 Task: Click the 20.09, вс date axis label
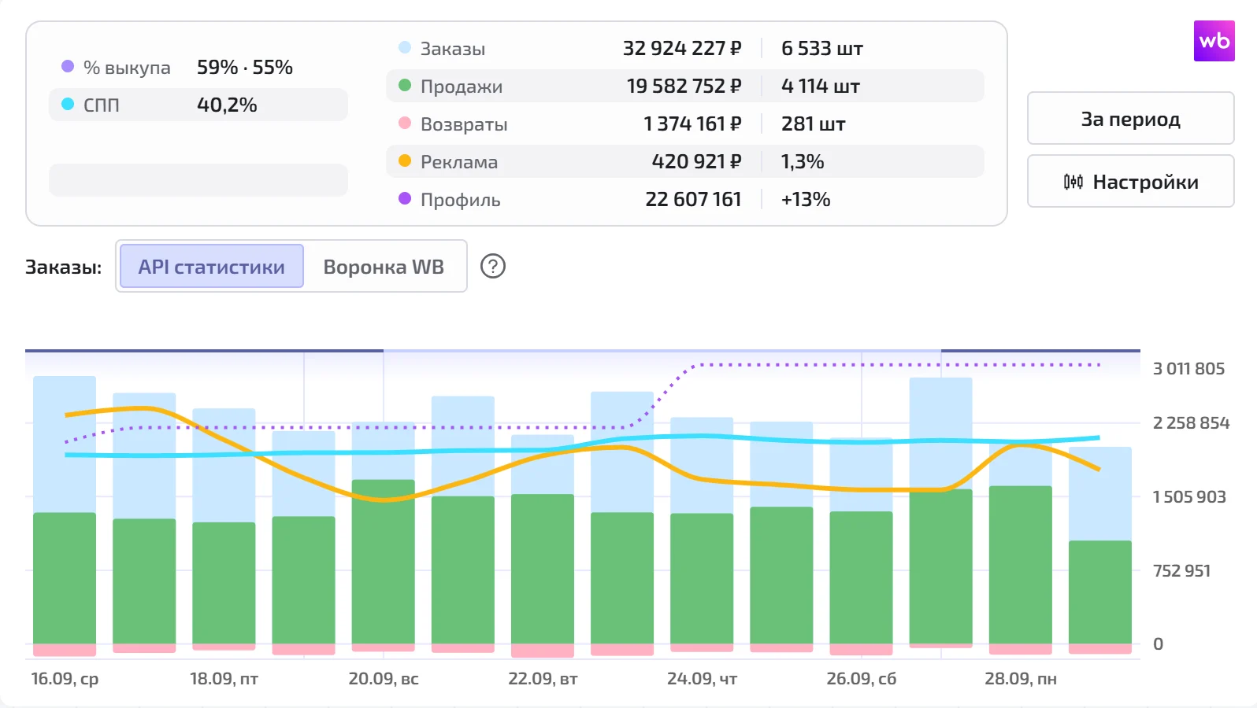pos(384,678)
